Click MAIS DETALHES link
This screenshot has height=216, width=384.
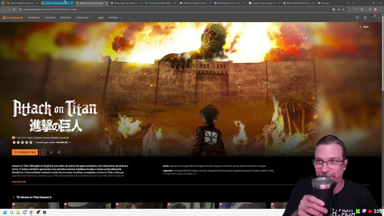[19, 182]
